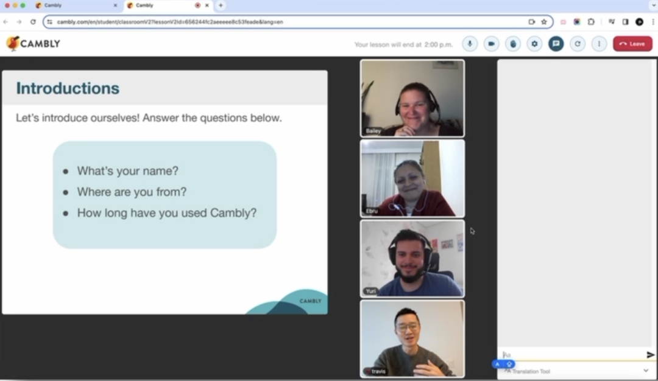Click the "Where are you from?" question
This screenshot has height=381, width=658.
tap(132, 192)
